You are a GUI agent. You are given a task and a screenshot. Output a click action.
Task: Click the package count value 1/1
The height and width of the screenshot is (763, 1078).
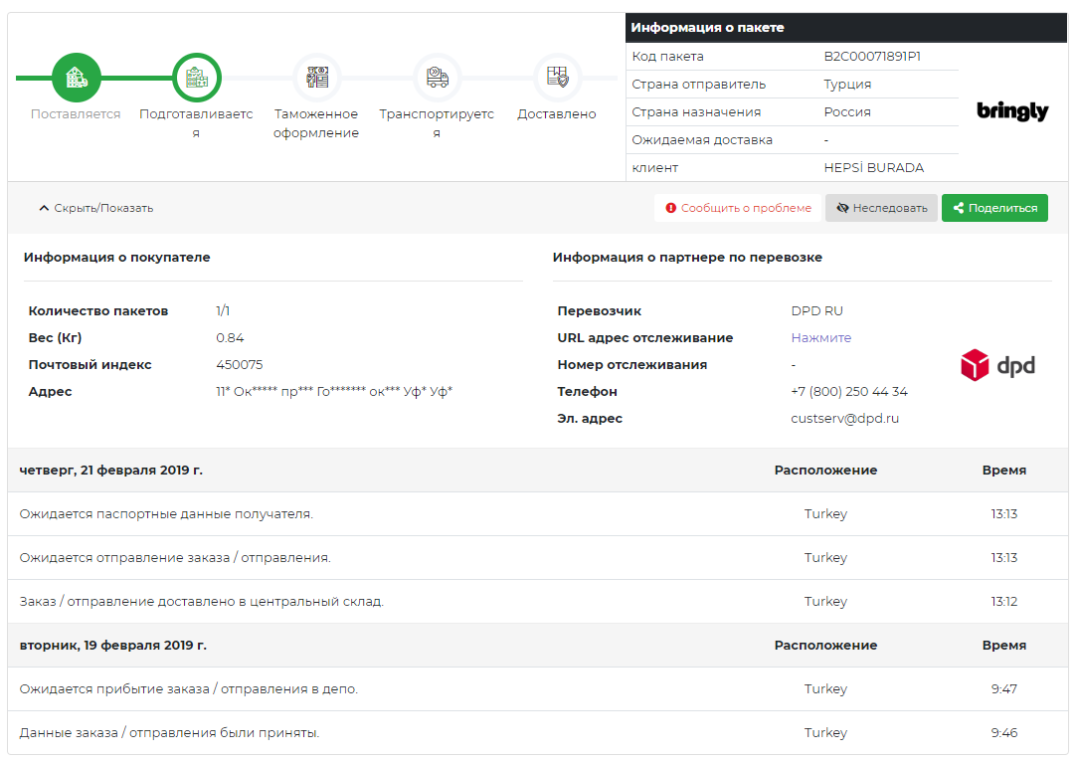click(x=223, y=311)
